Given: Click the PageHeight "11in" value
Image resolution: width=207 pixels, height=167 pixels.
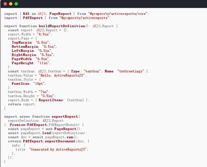Looking at the screenshot, I should pyautogui.click(x=44, y=63).
